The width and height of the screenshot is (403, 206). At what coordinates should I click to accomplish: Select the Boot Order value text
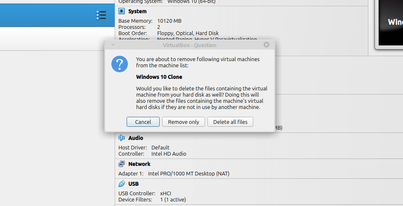188,33
